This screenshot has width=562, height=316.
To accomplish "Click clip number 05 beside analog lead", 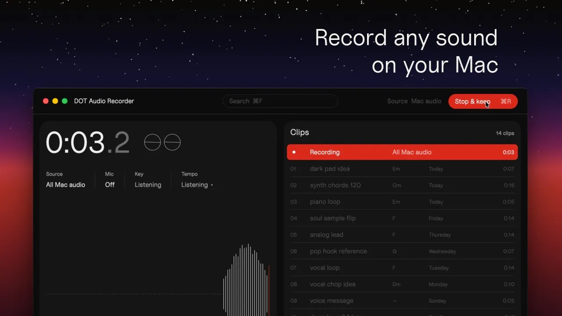I will (294, 235).
